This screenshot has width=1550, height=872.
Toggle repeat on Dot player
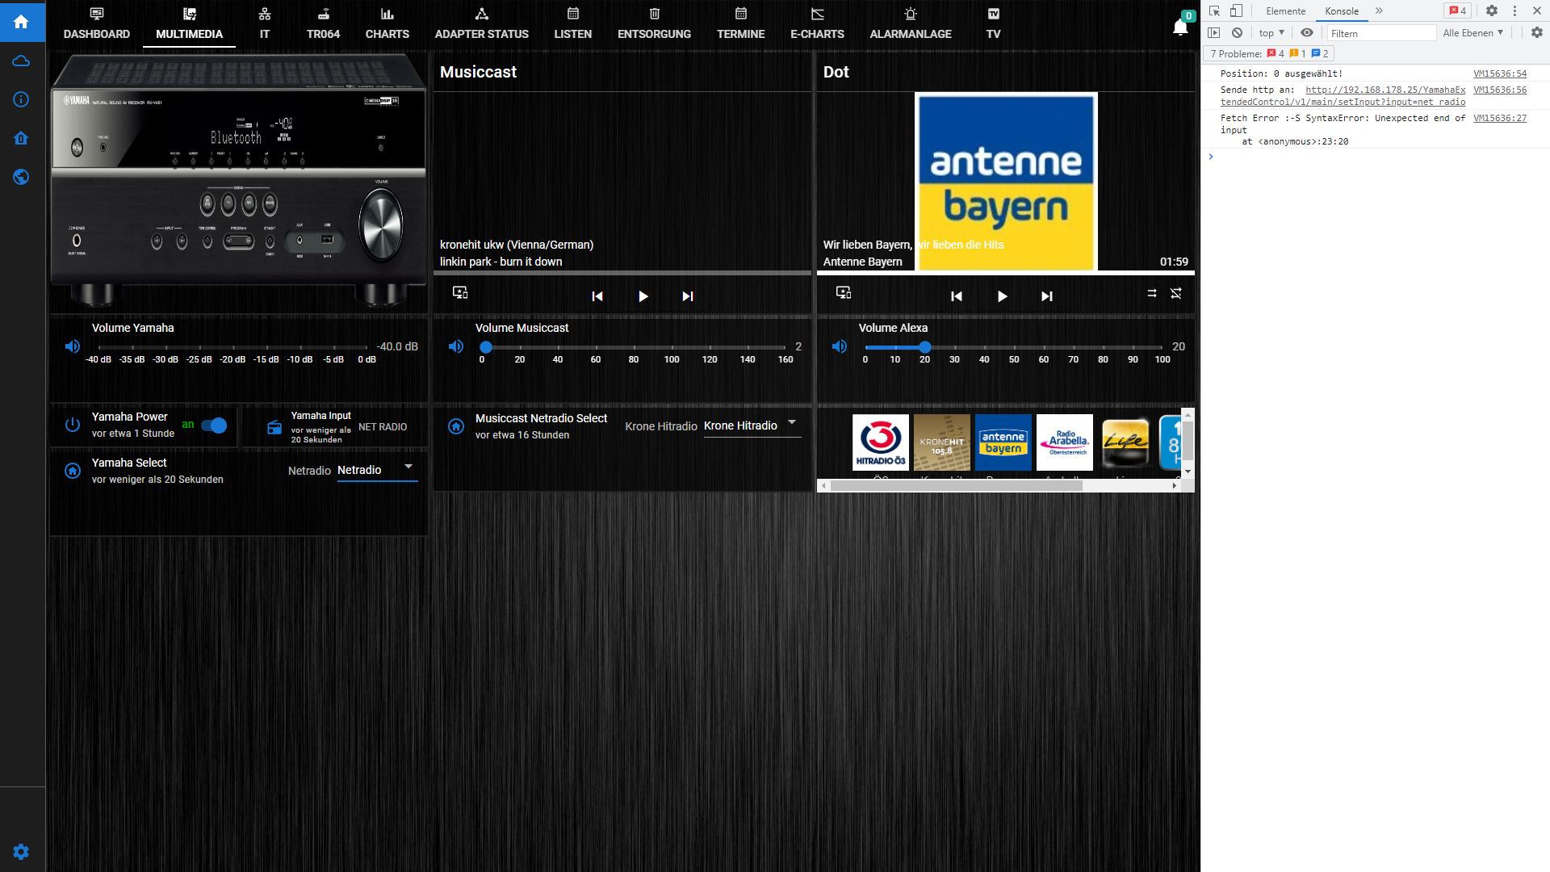(x=1152, y=293)
